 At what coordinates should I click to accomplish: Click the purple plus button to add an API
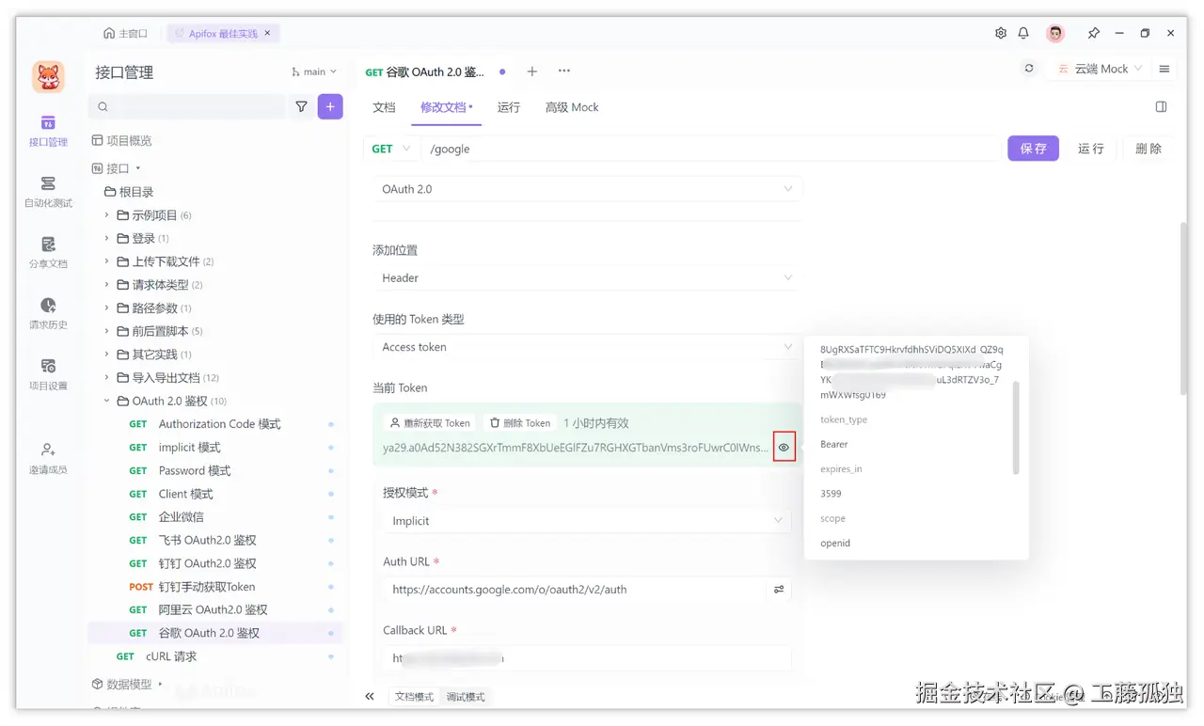pyautogui.click(x=330, y=106)
